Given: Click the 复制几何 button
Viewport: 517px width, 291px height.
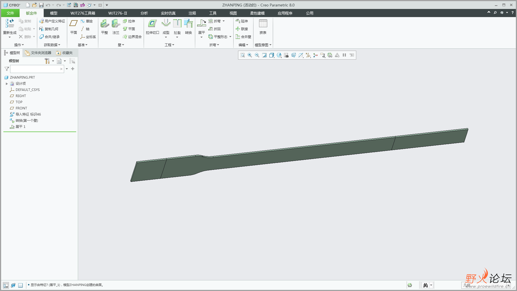Looking at the screenshot, I should pos(49,29).
